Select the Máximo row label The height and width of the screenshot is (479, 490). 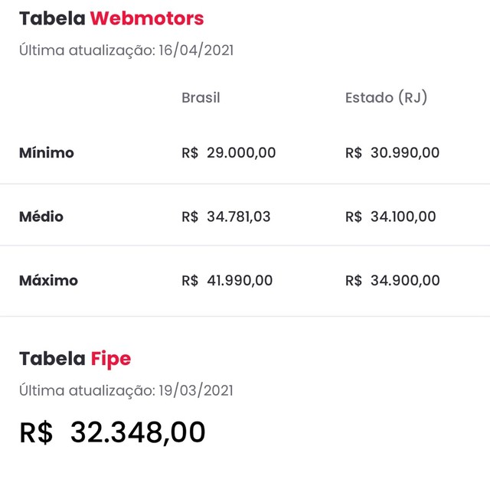(48, 280)
